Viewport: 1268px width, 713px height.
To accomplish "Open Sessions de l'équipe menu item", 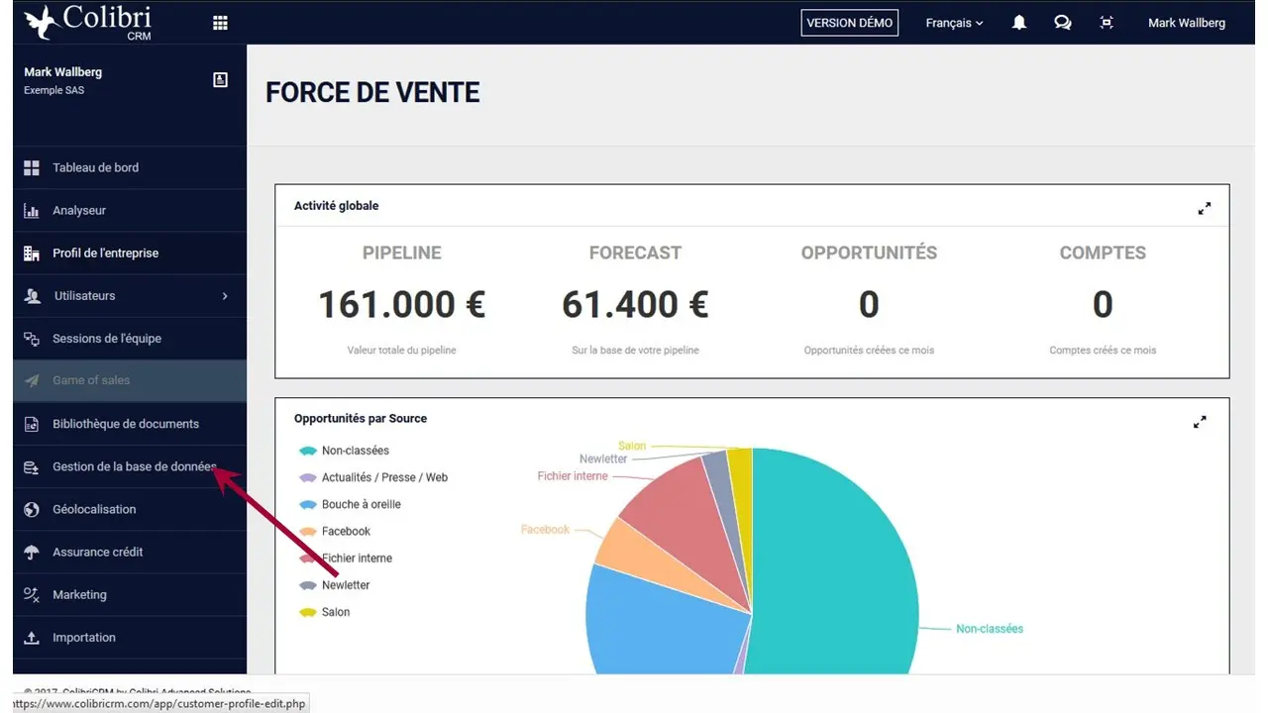I will point(130,339).
